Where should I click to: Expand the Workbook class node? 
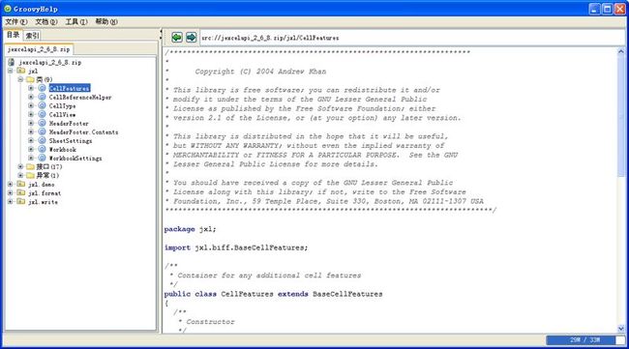31,149
